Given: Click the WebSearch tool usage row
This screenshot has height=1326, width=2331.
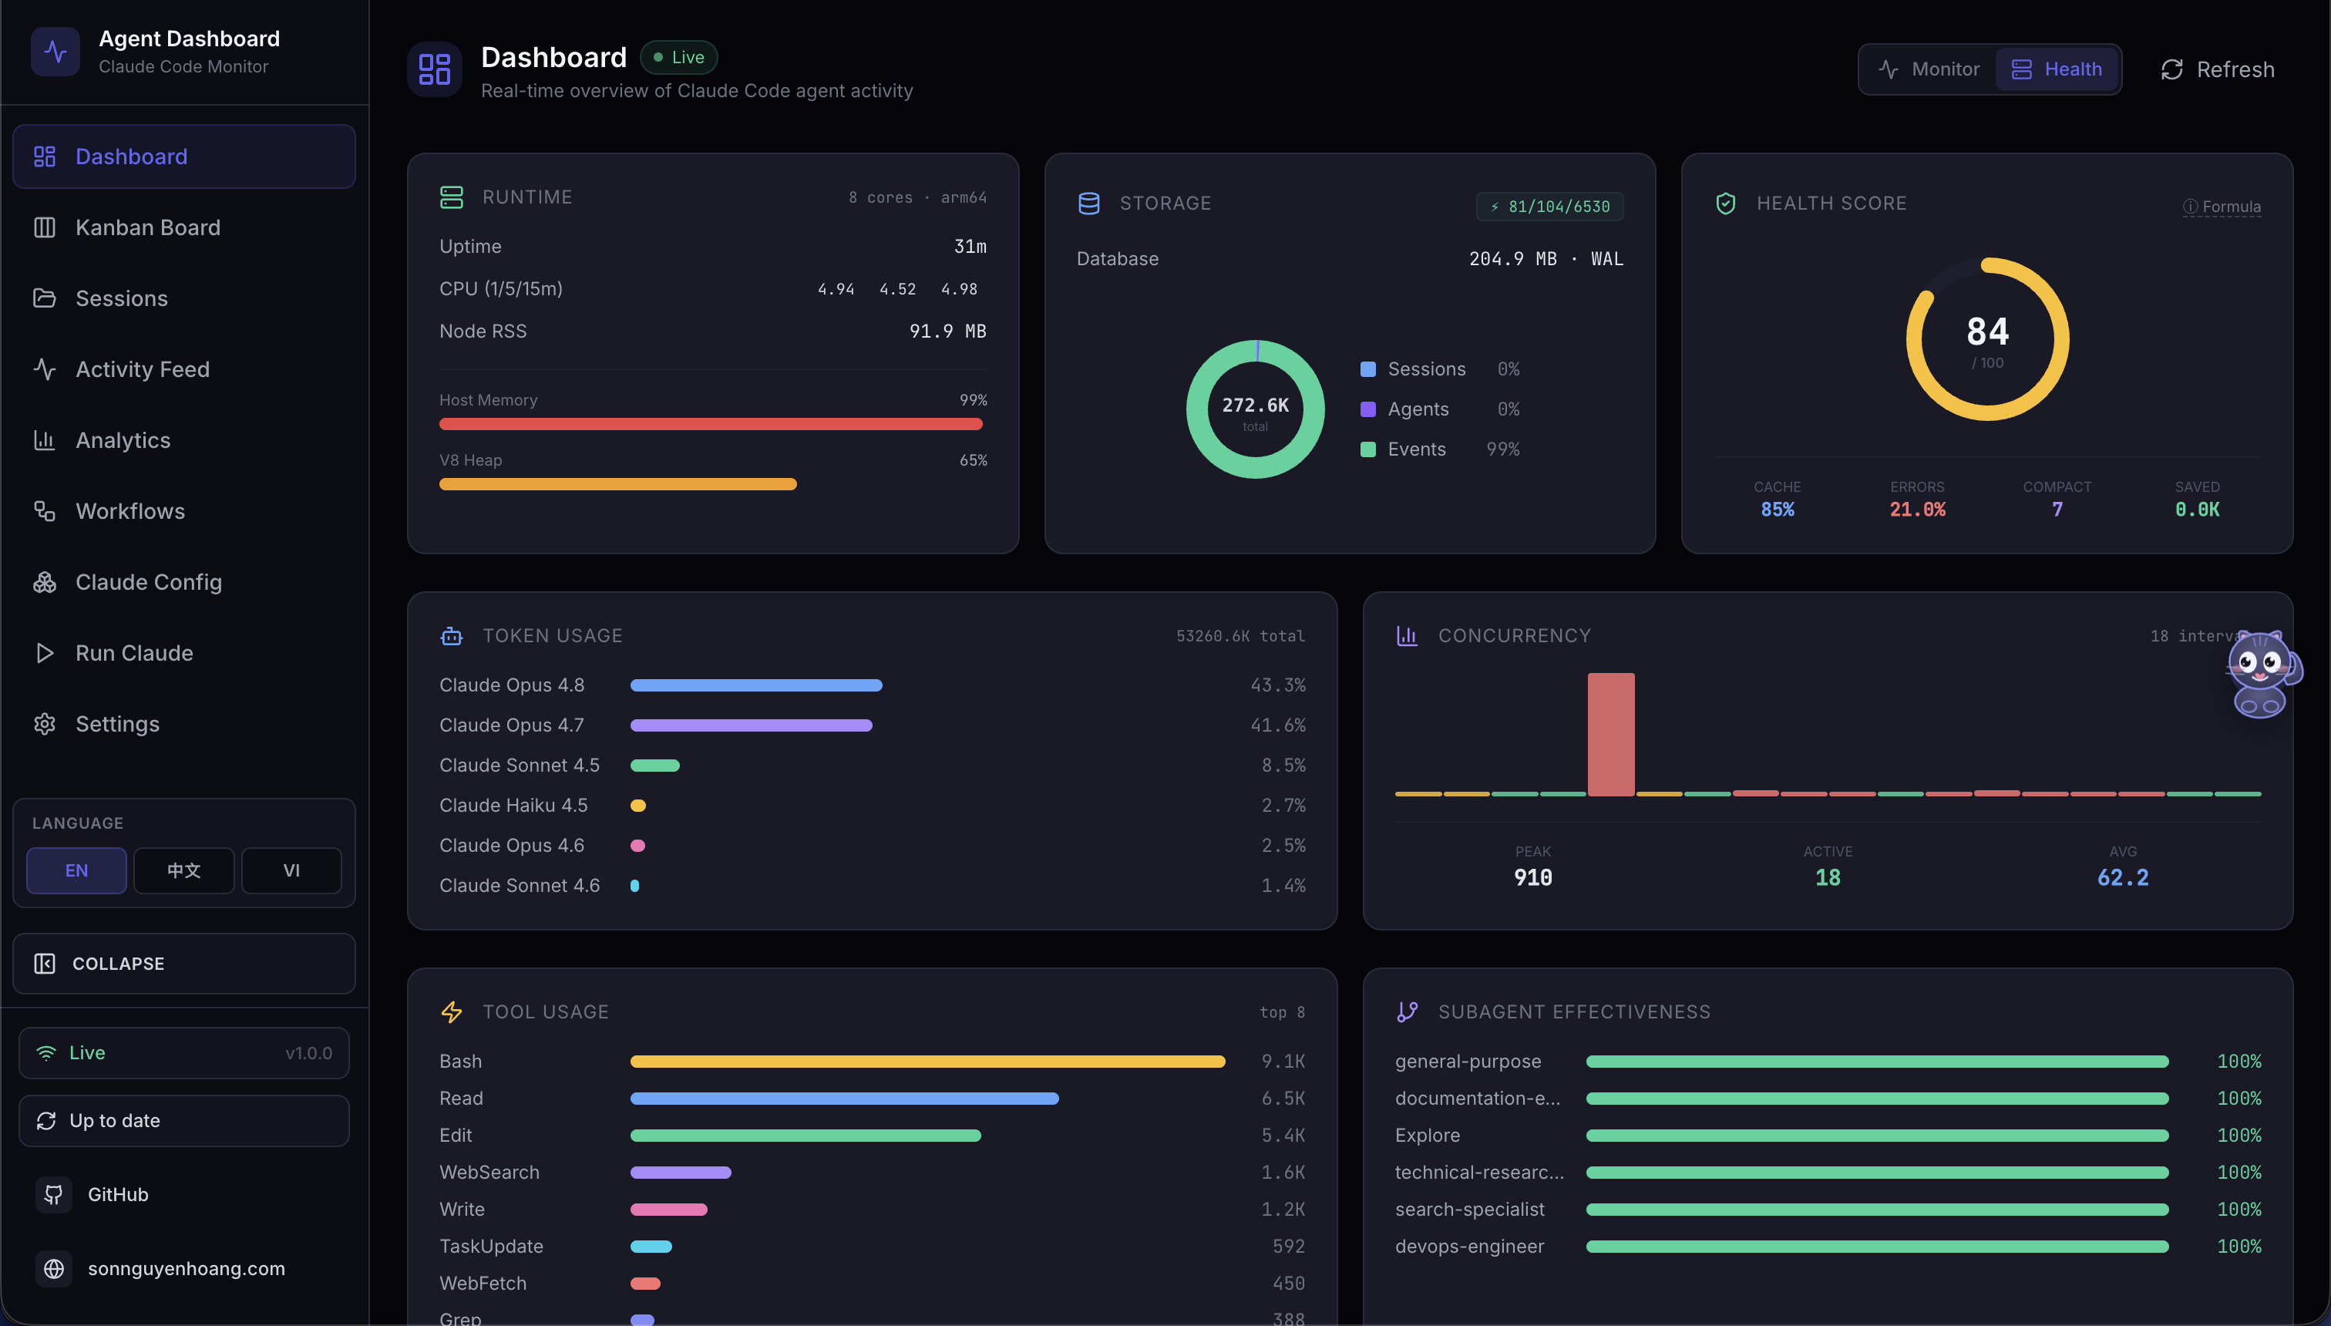Looking at the screenshot, I should point(871,1173).
